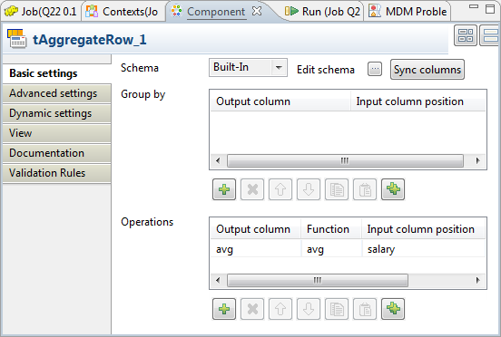This screenshot has height=337, width=501.
Task: Switch to the Contexts tab
Action: click(123, 12)
